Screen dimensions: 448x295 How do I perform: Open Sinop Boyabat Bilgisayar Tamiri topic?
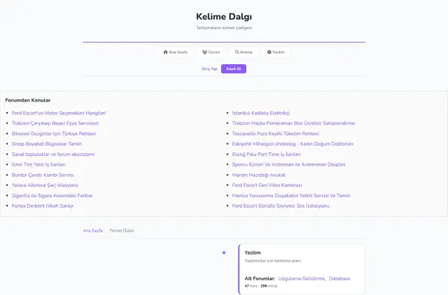coord(46,144)
